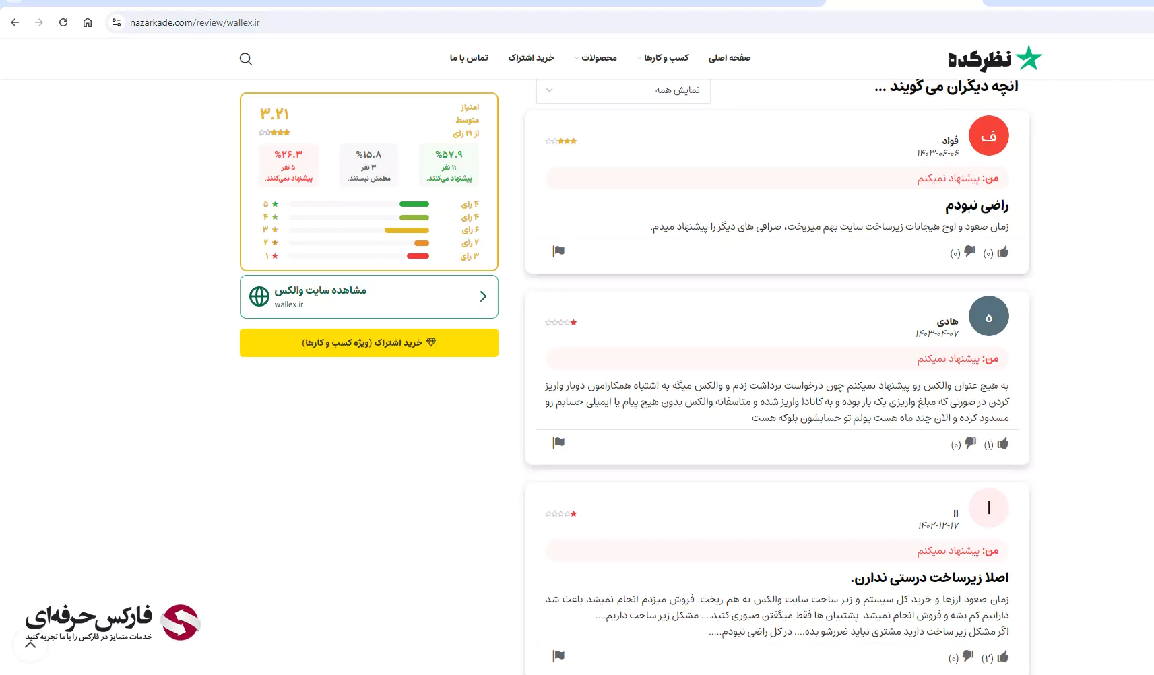
Task: Click فواد's red avatar circle
Action: point(988,135)
